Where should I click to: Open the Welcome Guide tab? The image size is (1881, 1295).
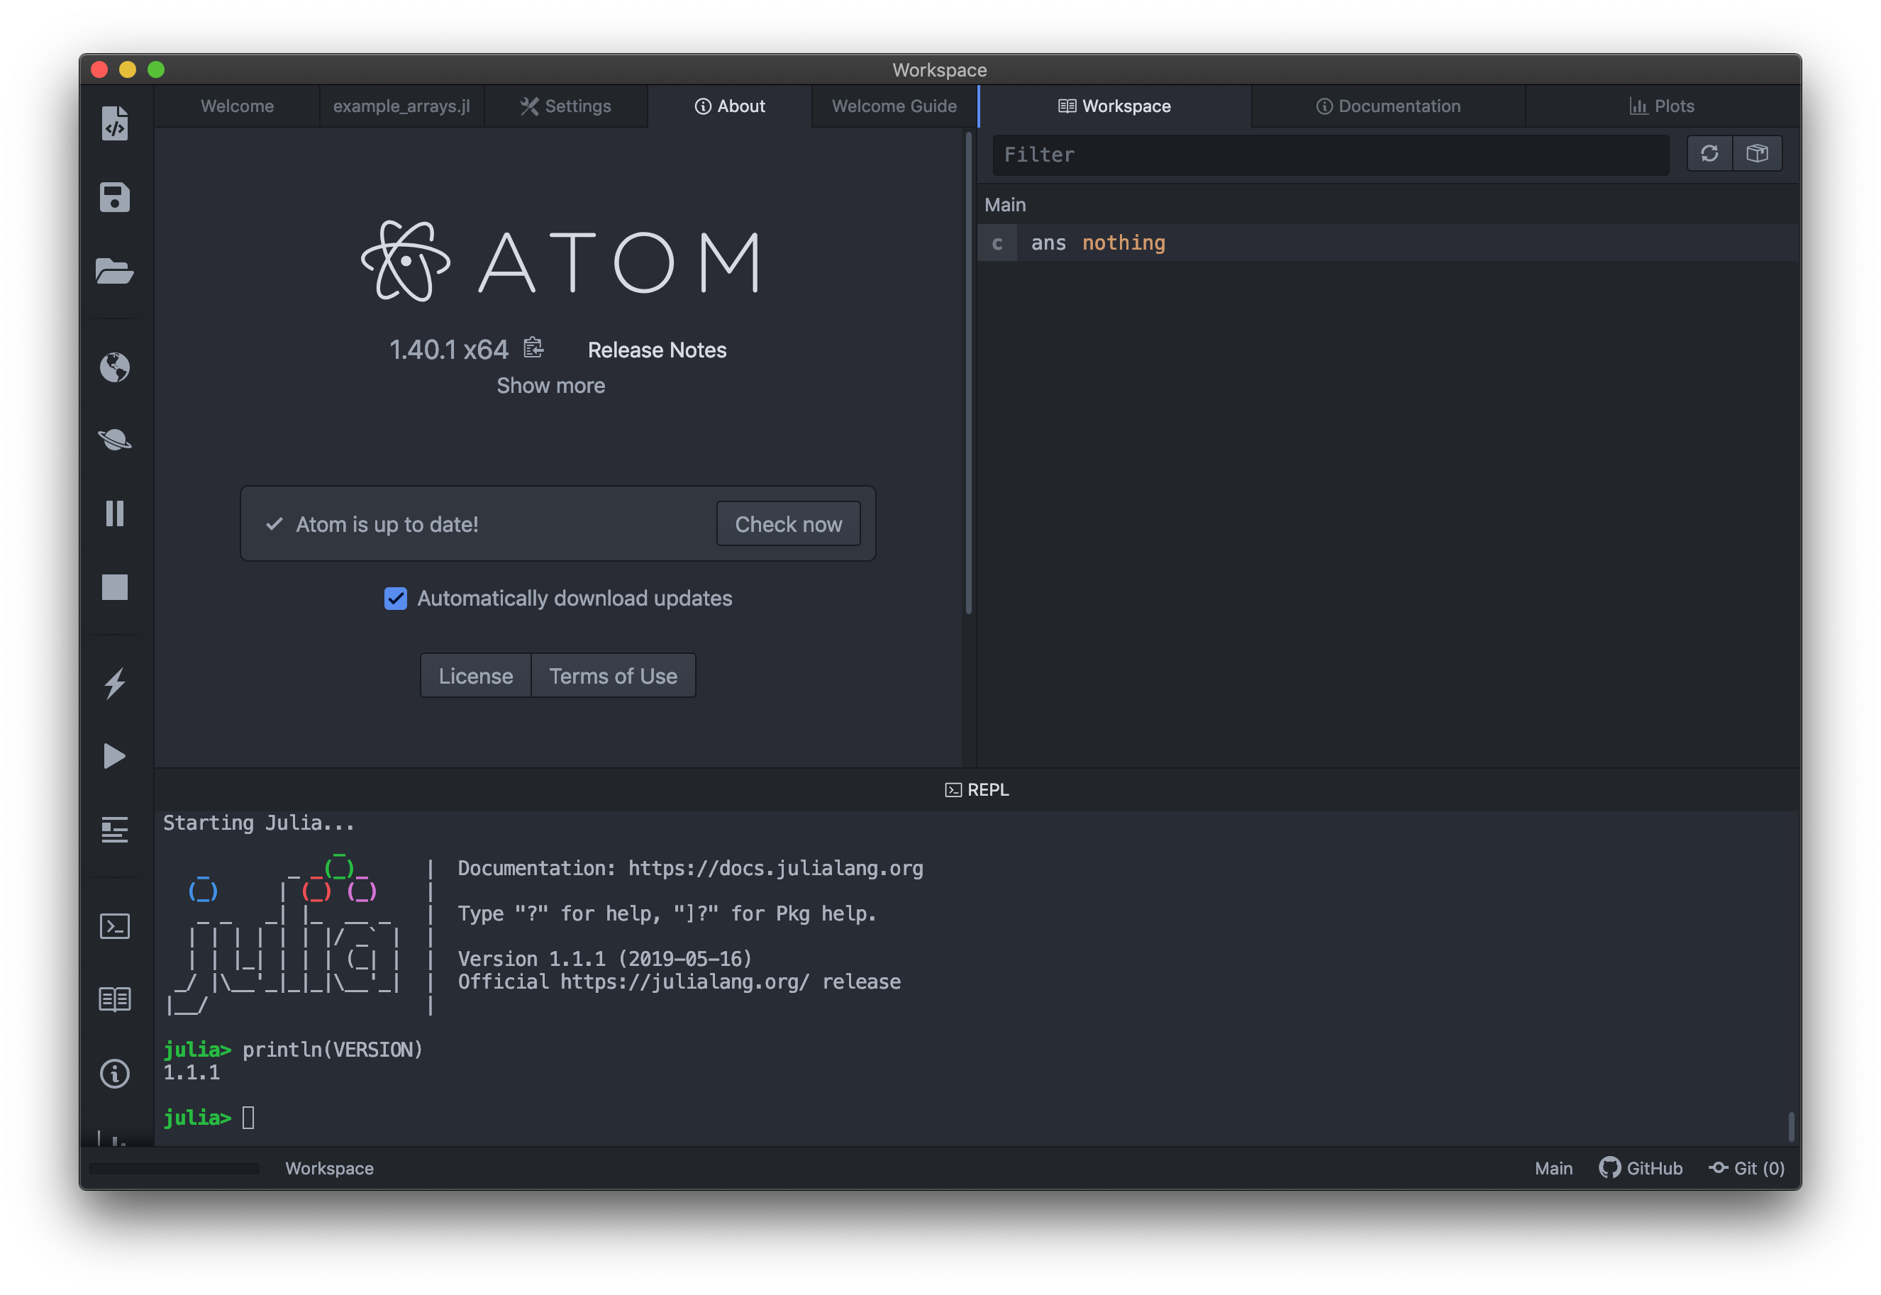point(894,106)
